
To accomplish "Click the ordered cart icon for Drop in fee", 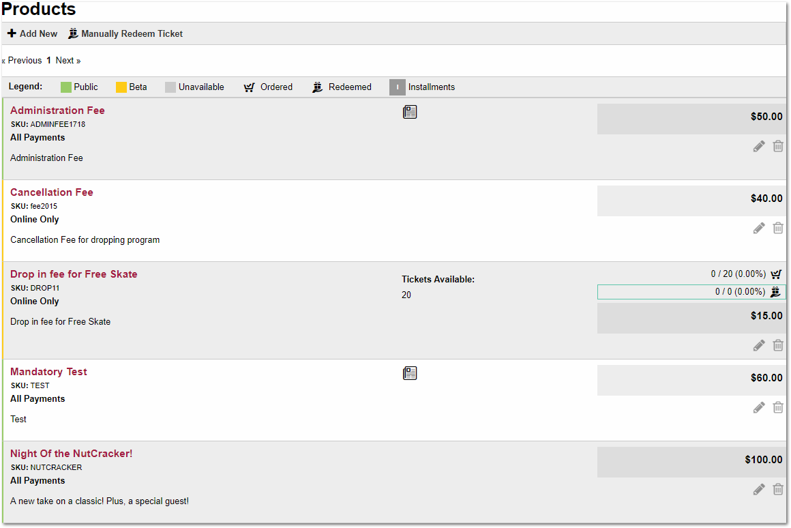I will pos(776,274).
